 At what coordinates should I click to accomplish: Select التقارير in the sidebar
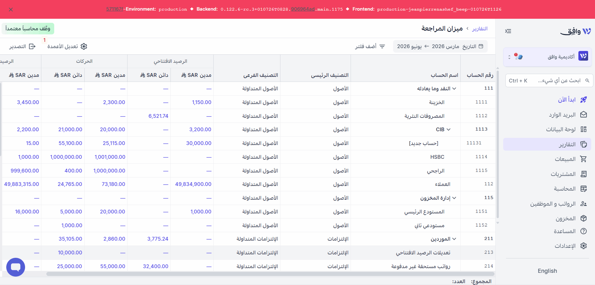coord(547,144)
